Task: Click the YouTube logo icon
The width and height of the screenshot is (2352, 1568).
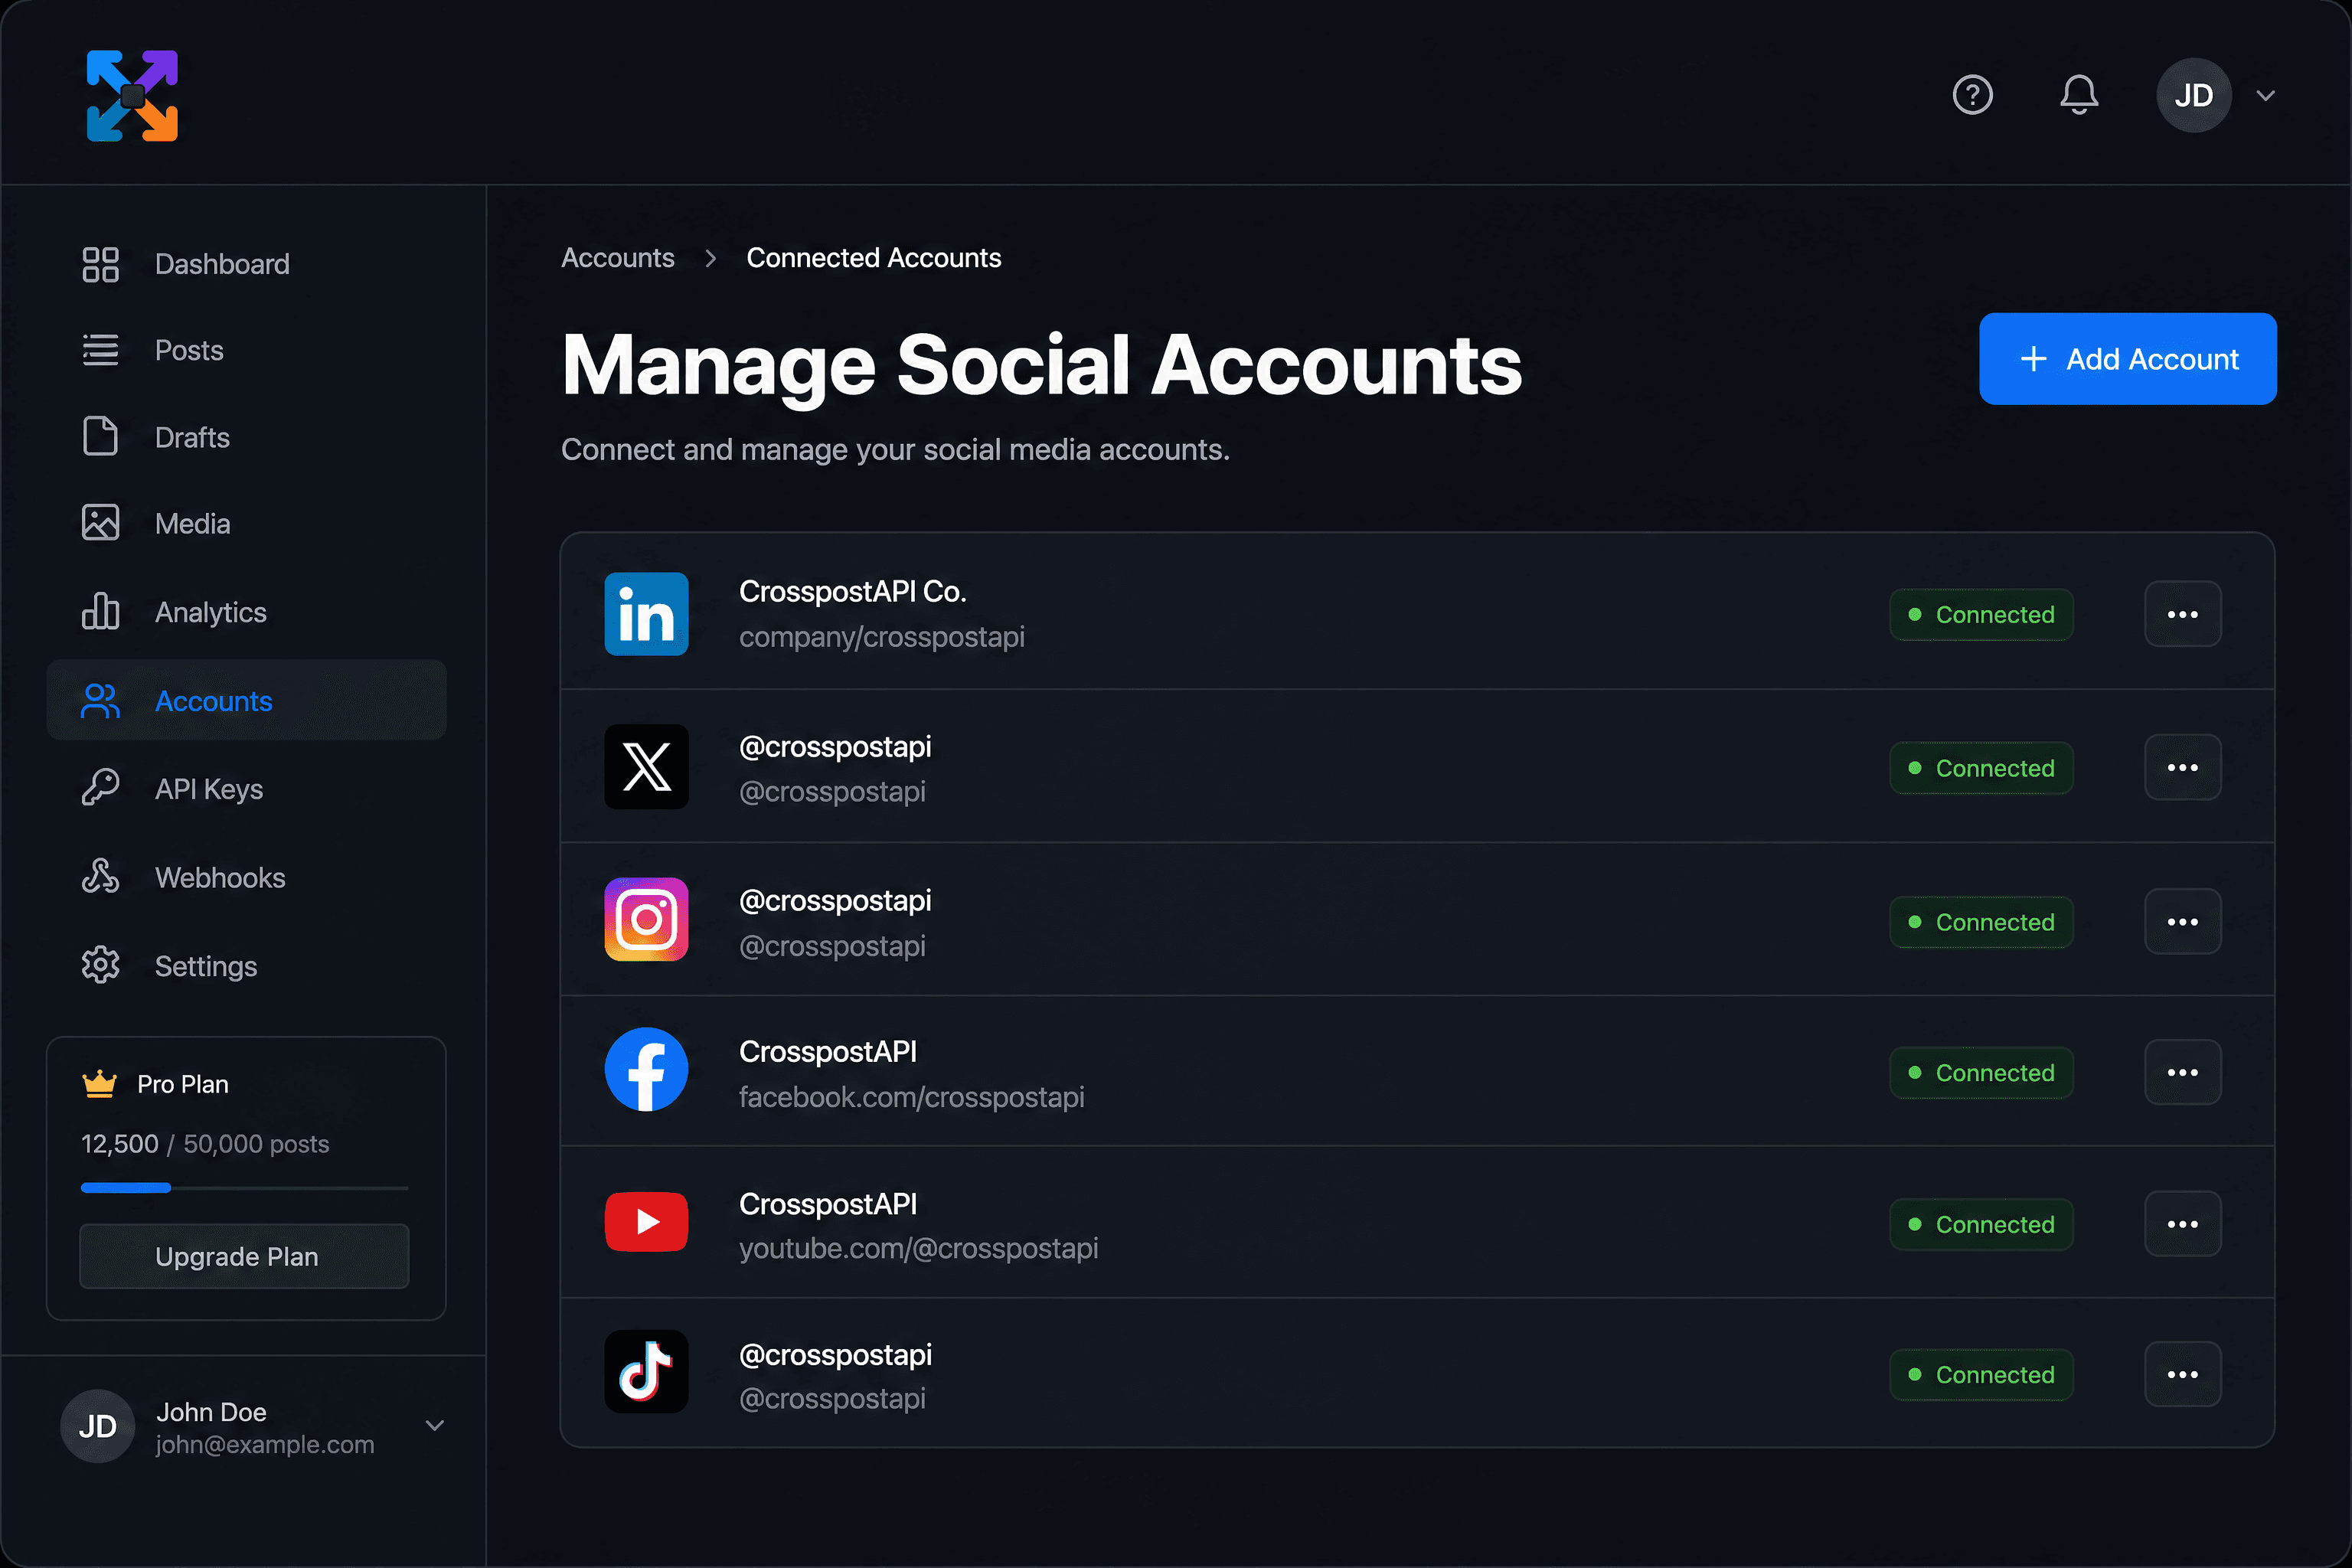Action: [646, 1222]
